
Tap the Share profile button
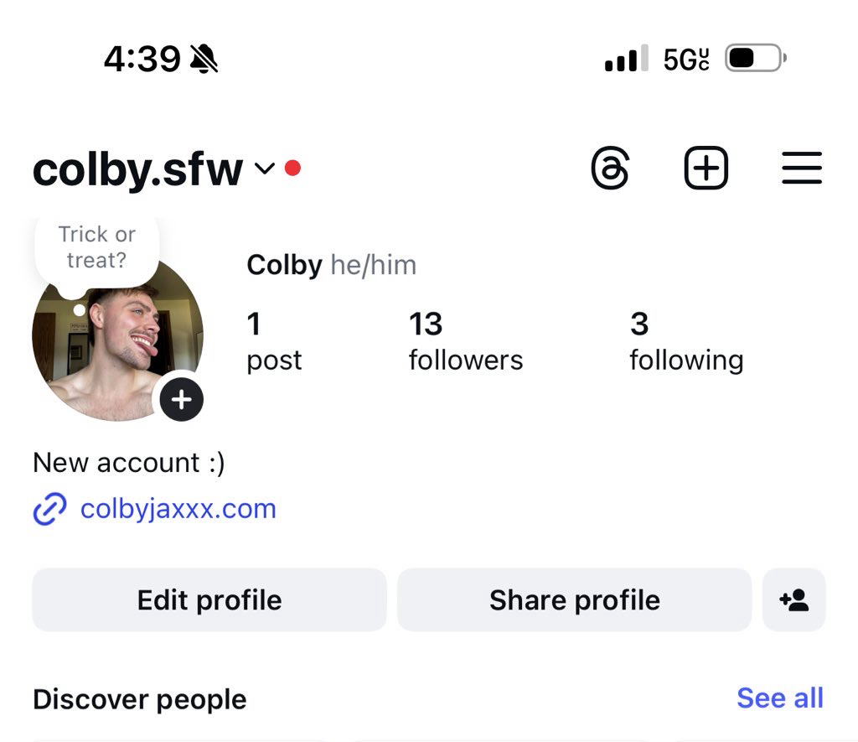pyautogui.click(x=575, y=600)
